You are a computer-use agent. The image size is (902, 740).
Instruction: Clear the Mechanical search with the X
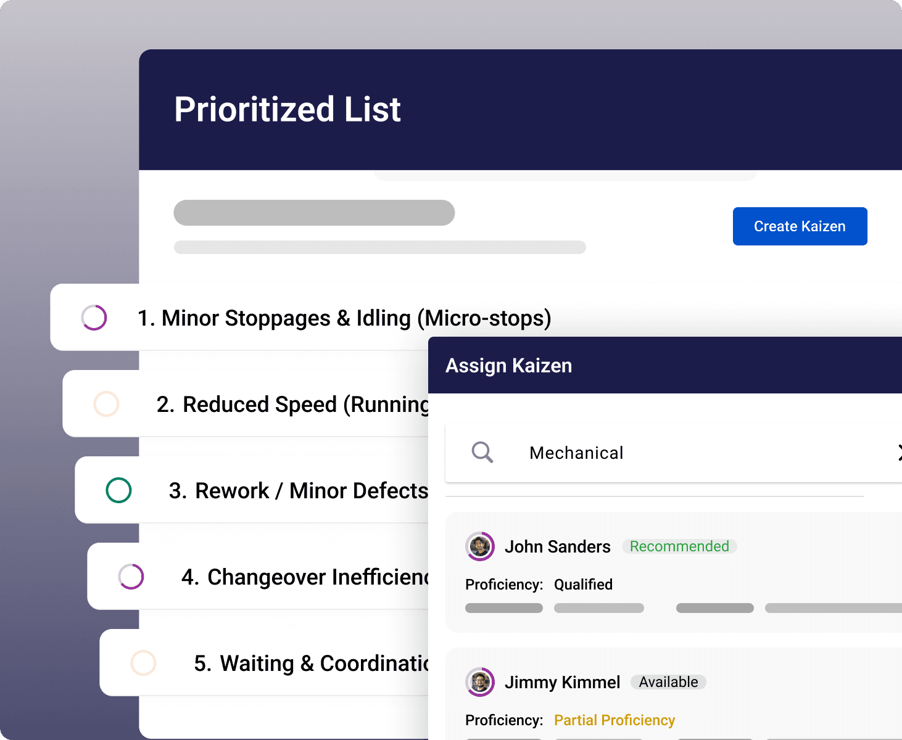tap(898, 453)
